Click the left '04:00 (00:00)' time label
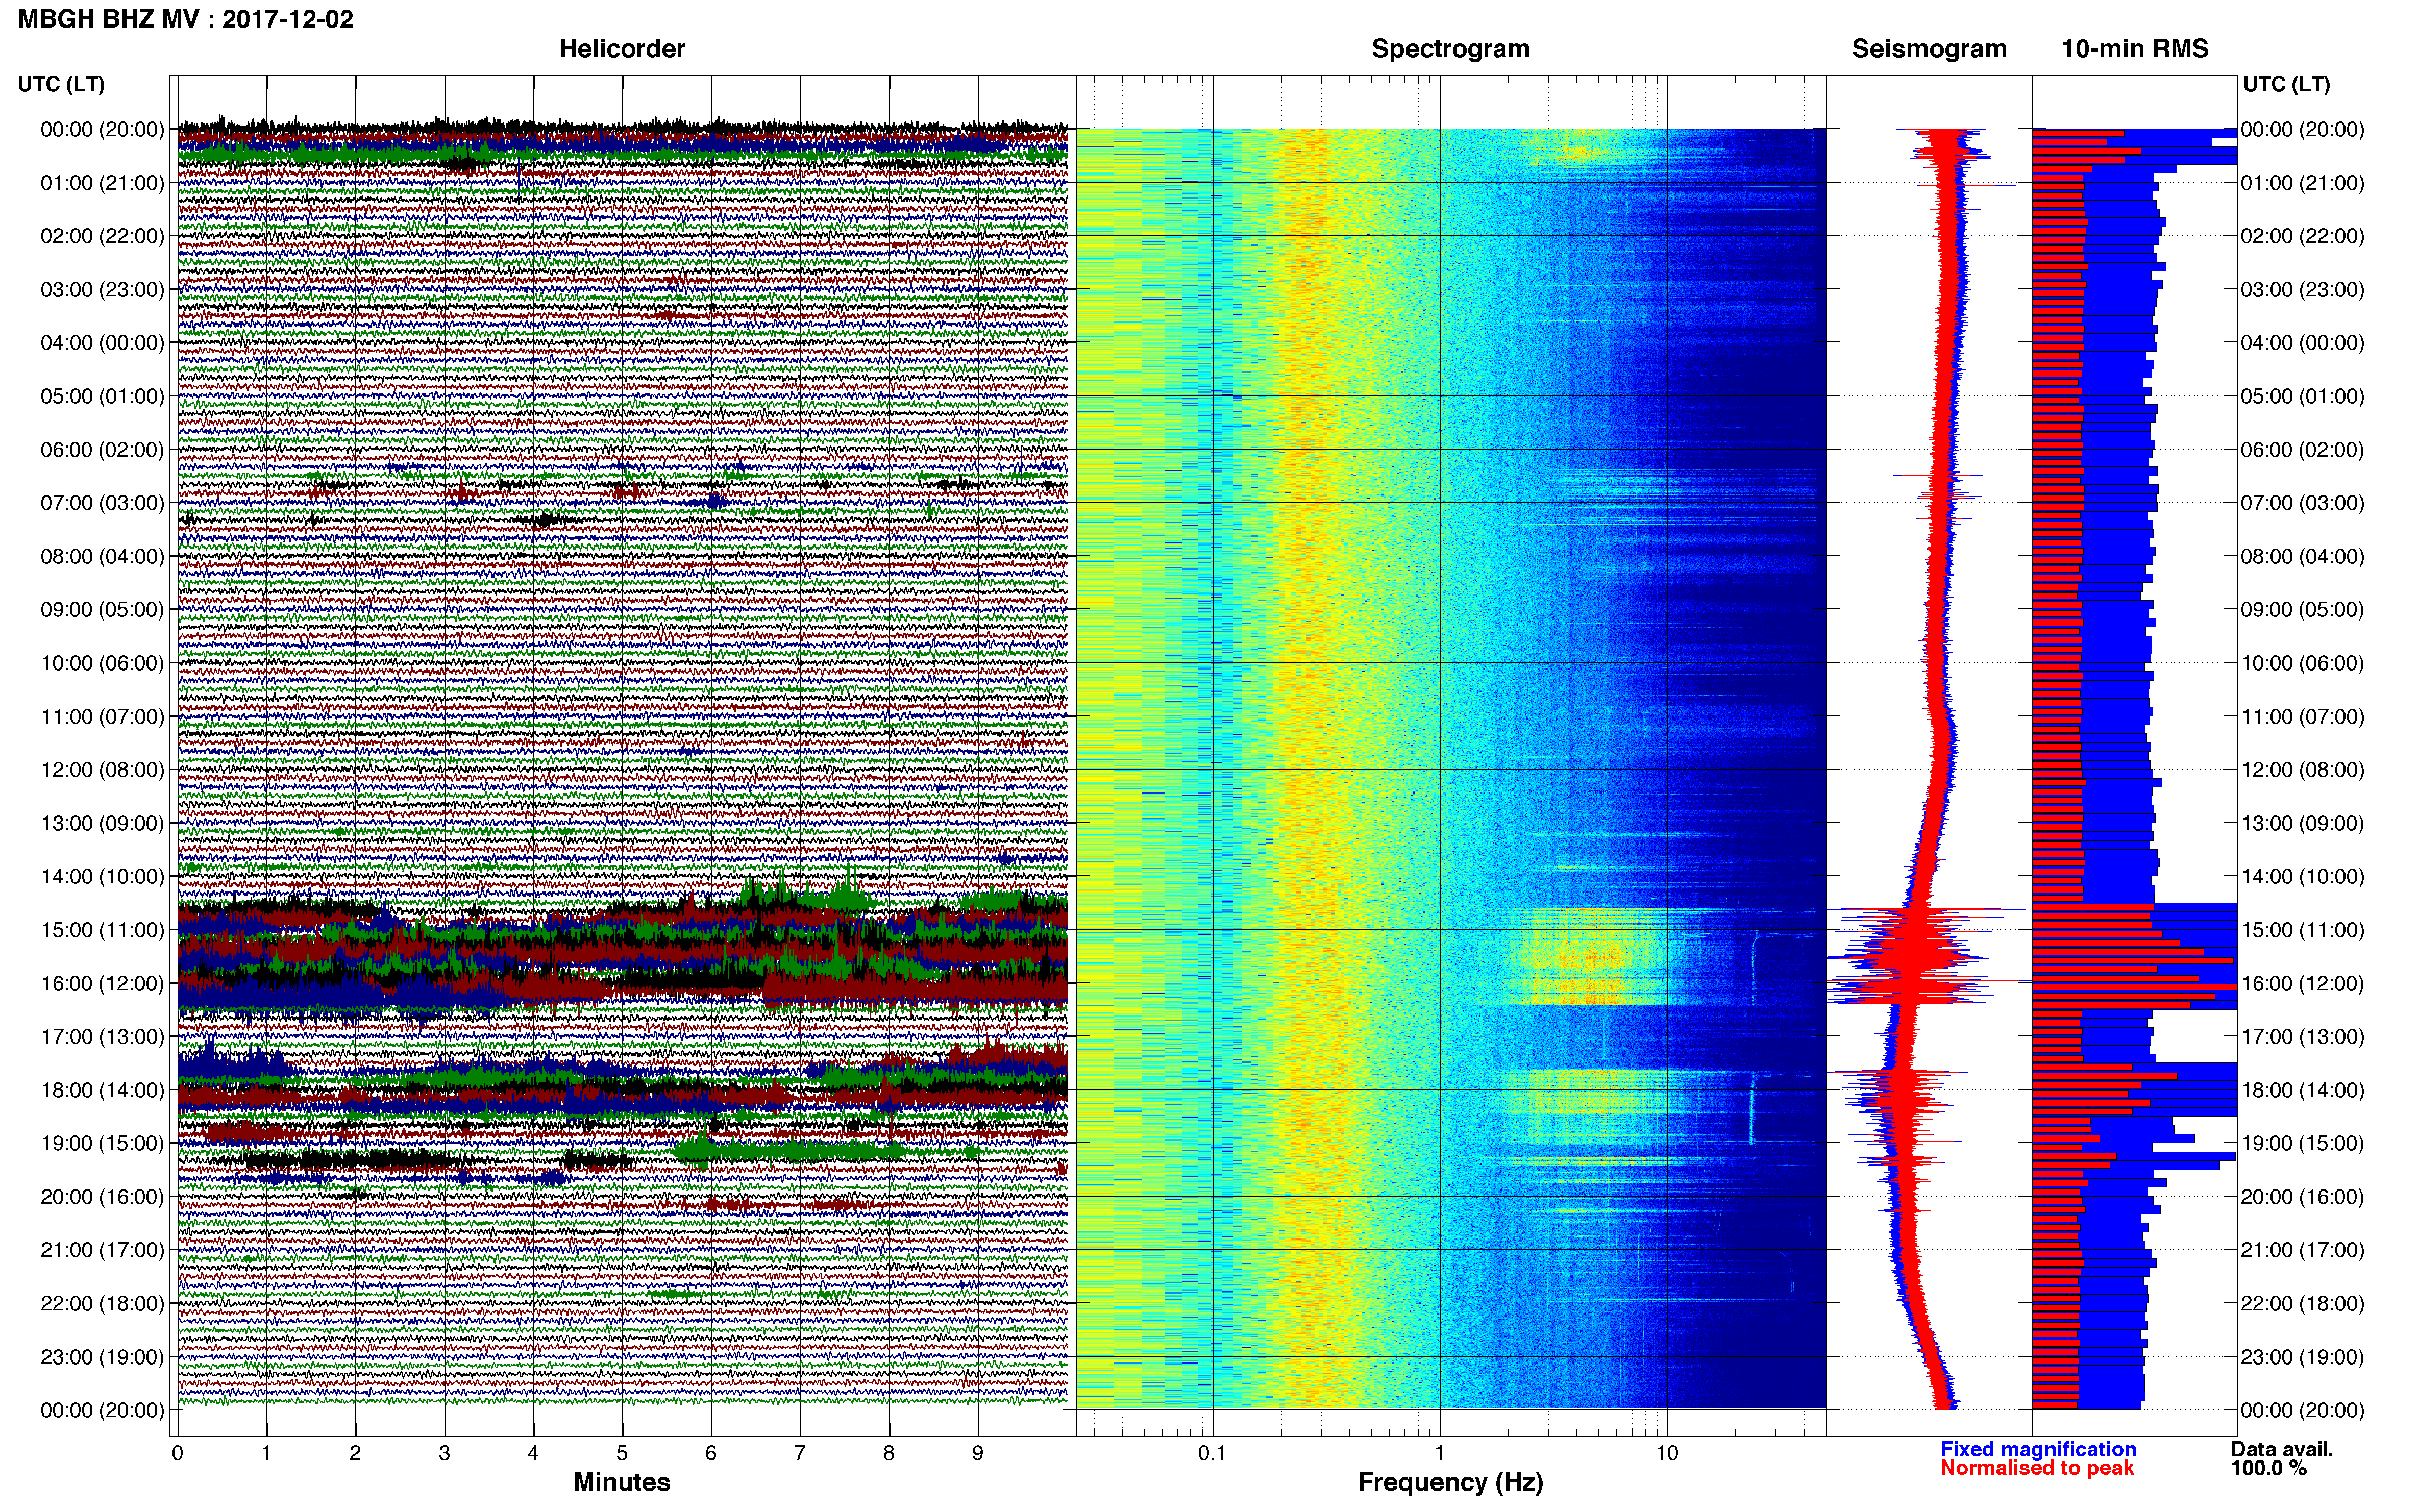The width and height of the screenshot is (2419, 1512). pyautogui.click(x=102, y=343)
